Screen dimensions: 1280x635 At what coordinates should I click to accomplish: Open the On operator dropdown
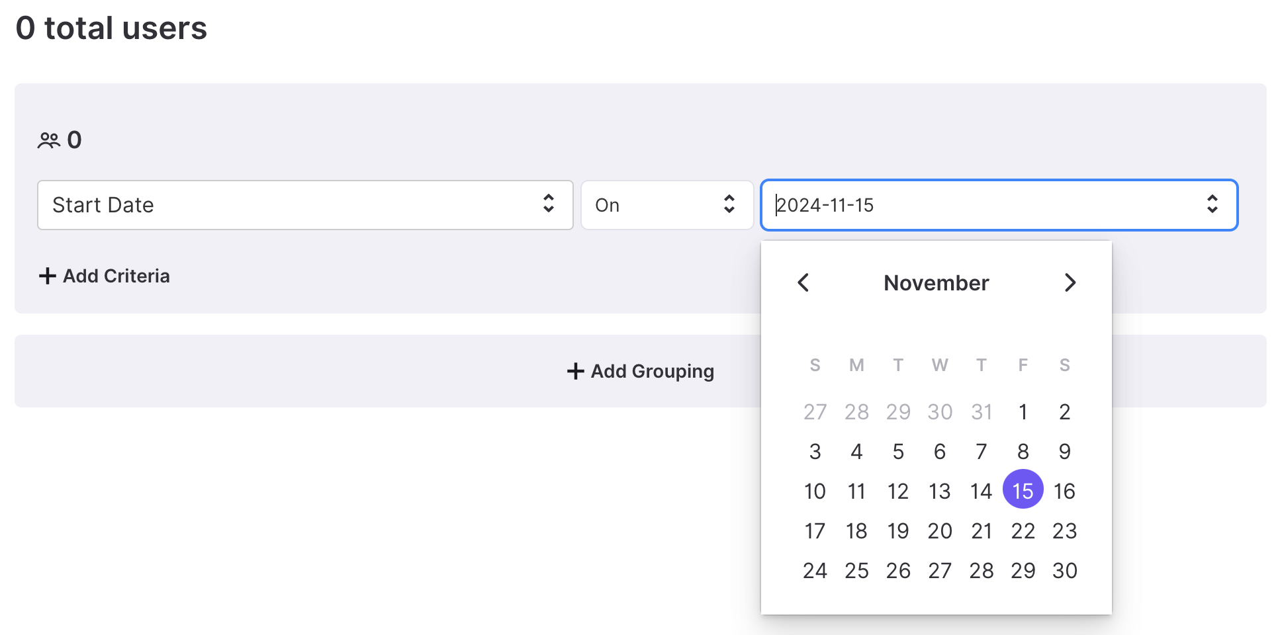(667, 205)
